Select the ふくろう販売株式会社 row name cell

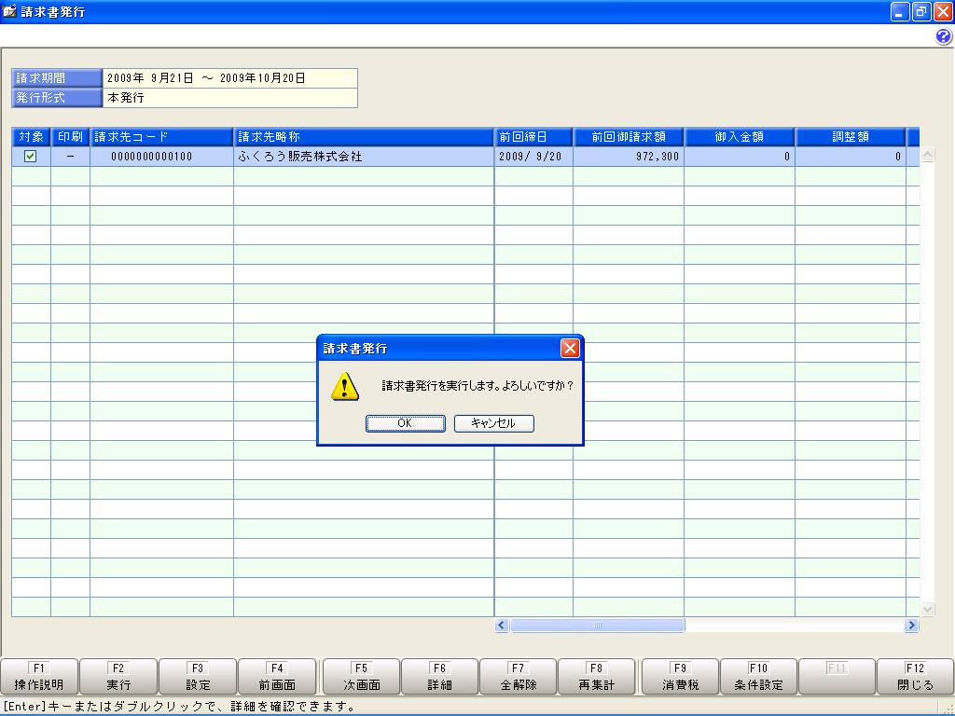[x=364, y=157]
